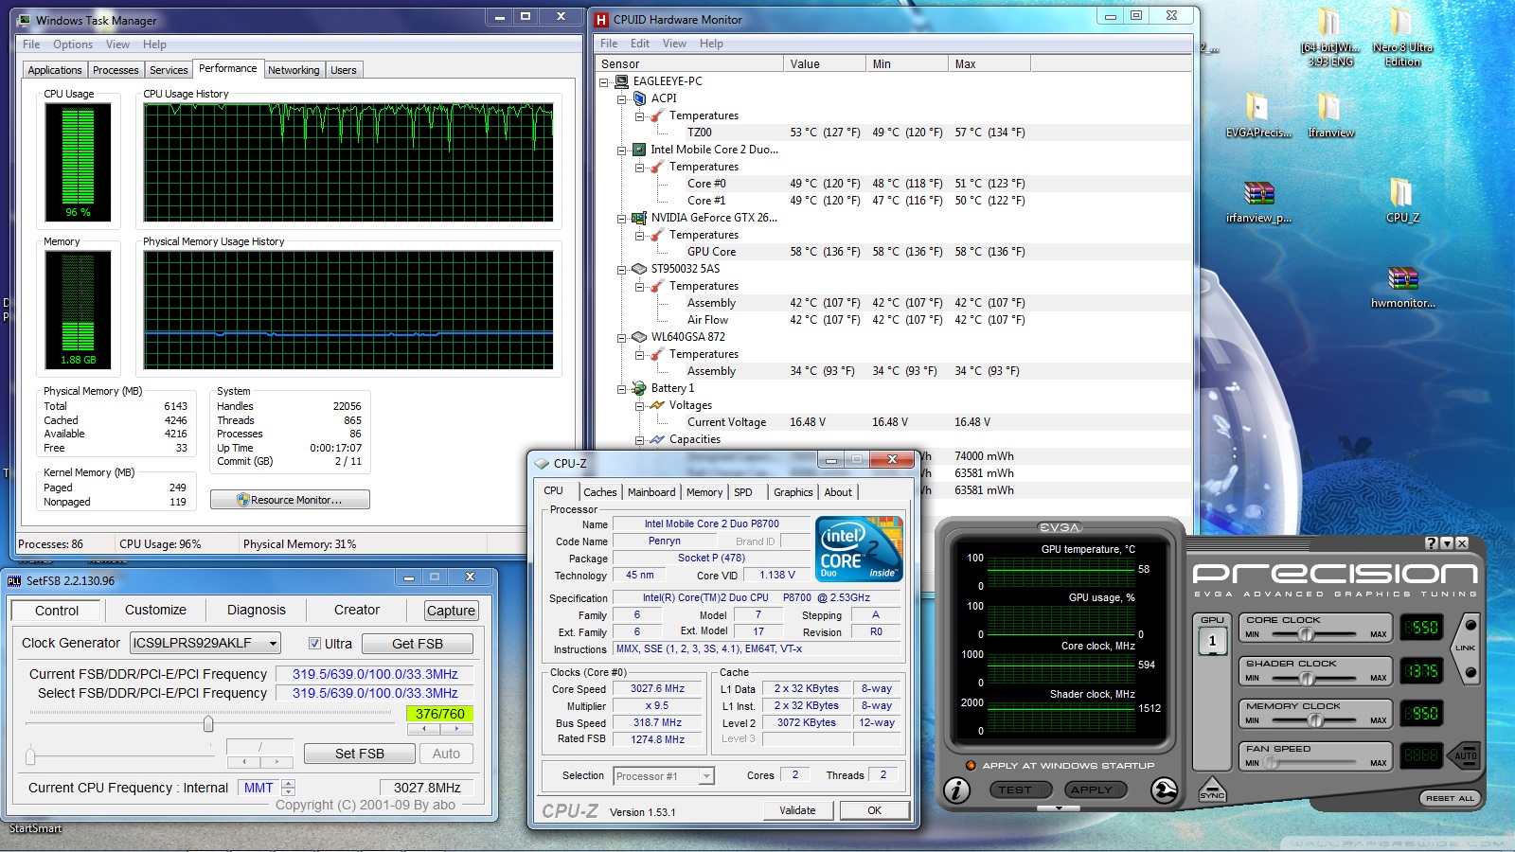Select the Intel Mobile Core 2 Duo chip icon
The height and width of the screenshot is (852, 1515).
point(639,149)
